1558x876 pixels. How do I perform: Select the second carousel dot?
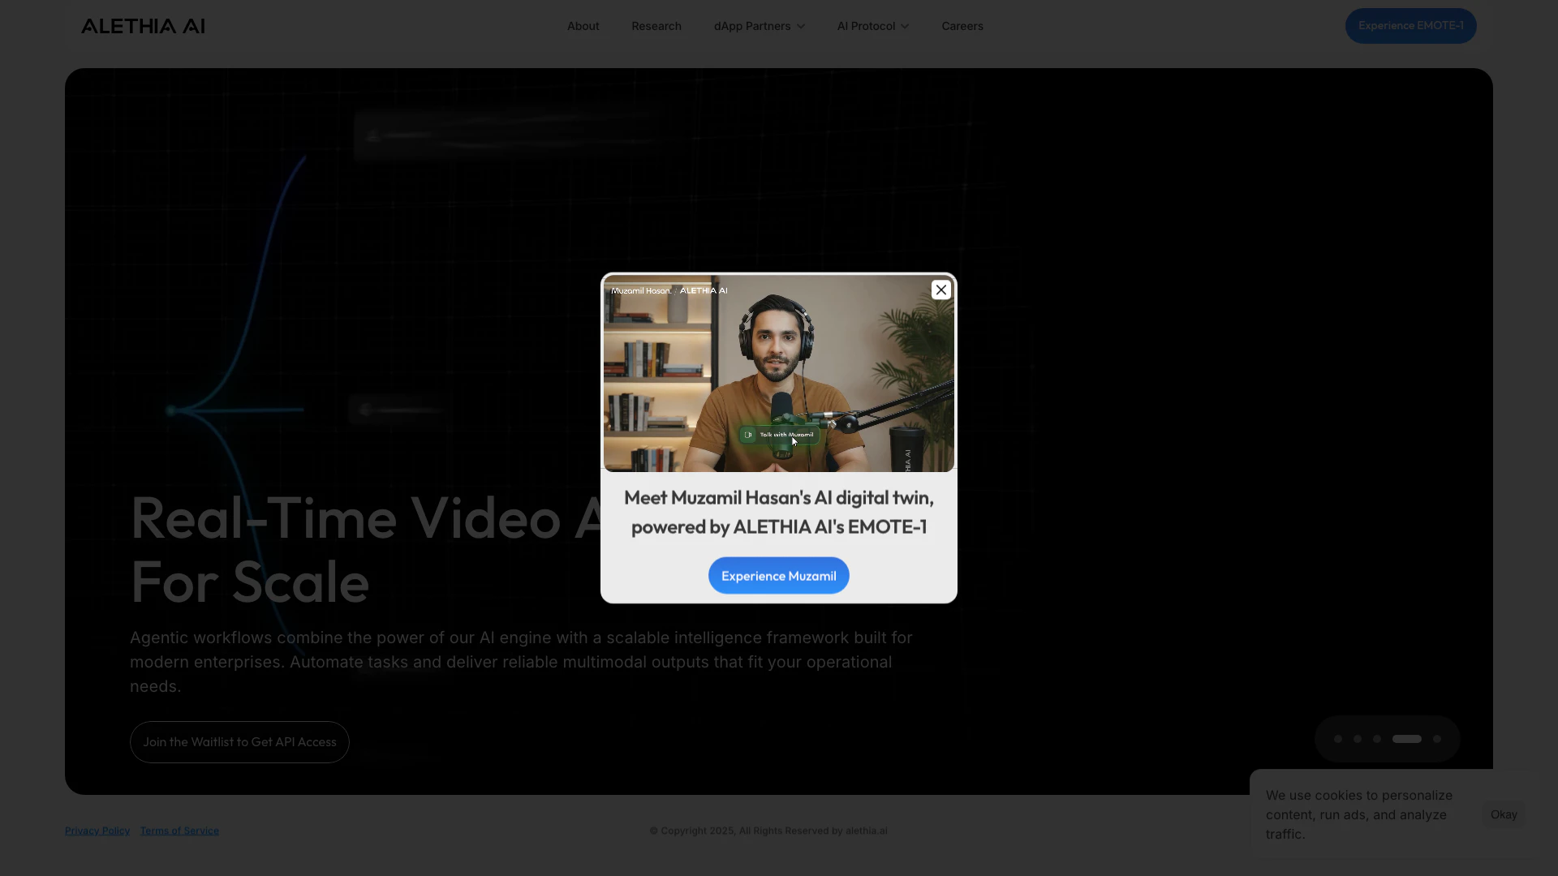(1358, 739)
